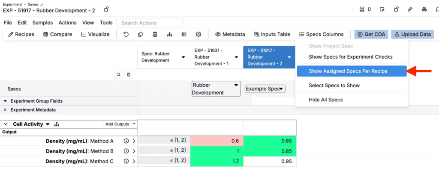439x174 pixels.
Task: Click the undo arrow icon in toolbar
Action: [x=126, y=34]
